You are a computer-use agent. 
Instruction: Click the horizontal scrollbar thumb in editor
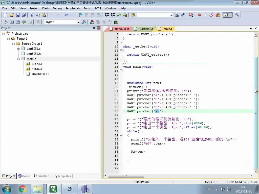(126, 176)
